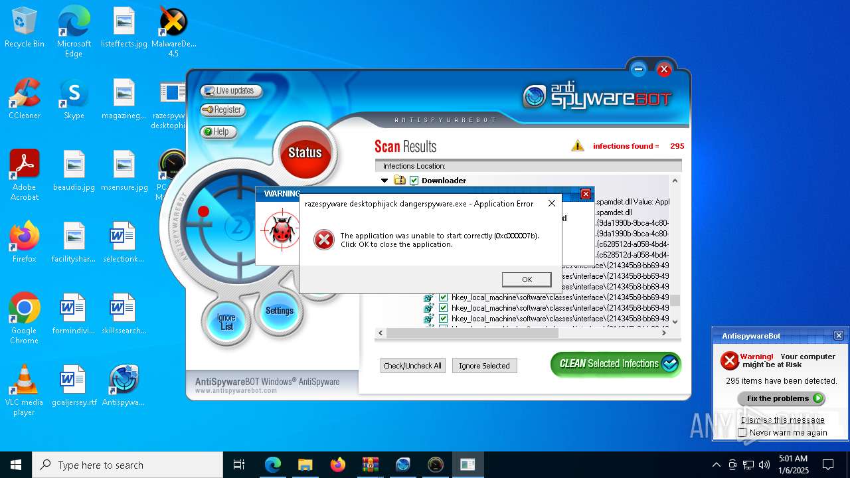The width and height of the screenshot is (850, 478).
Task: Open File Explorer from taskbar
Action: 305,465
